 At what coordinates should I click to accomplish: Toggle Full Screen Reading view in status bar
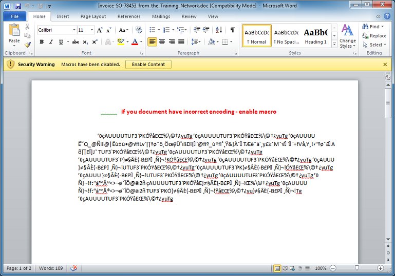285,268
